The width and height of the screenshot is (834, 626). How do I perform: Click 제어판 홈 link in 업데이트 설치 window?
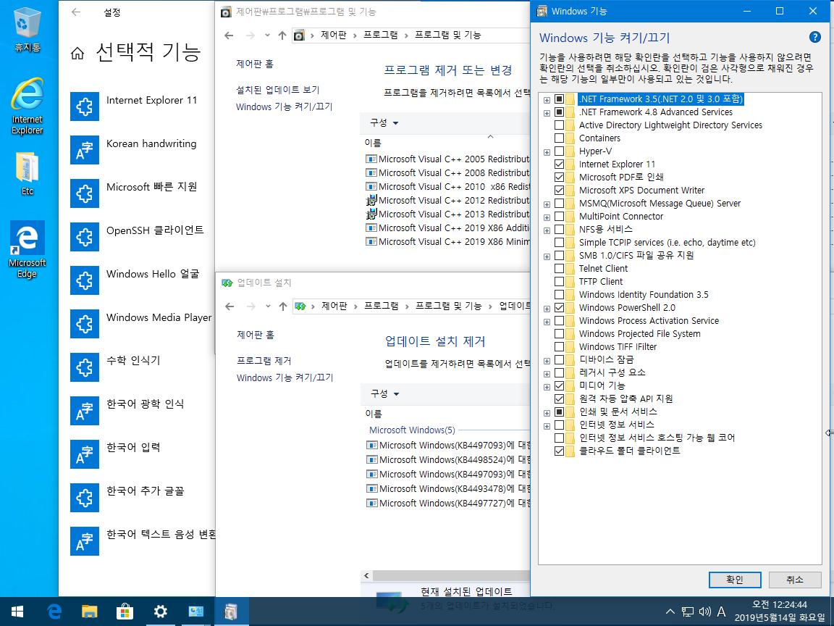coord(256,335)
